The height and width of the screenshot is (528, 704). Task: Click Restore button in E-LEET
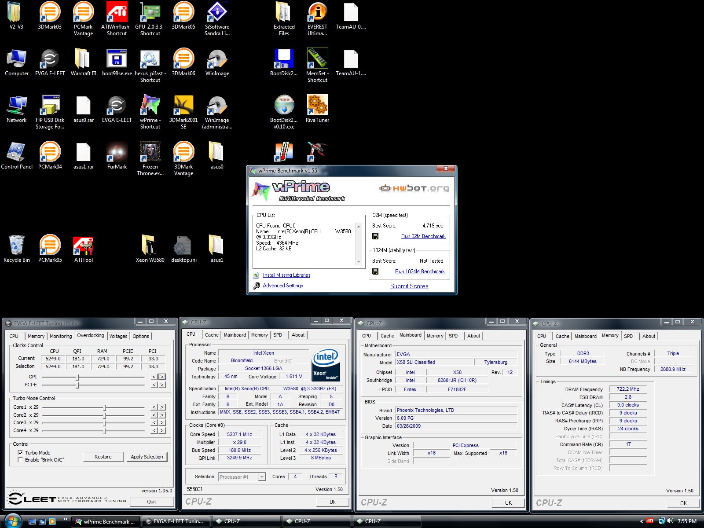[103, 457]
